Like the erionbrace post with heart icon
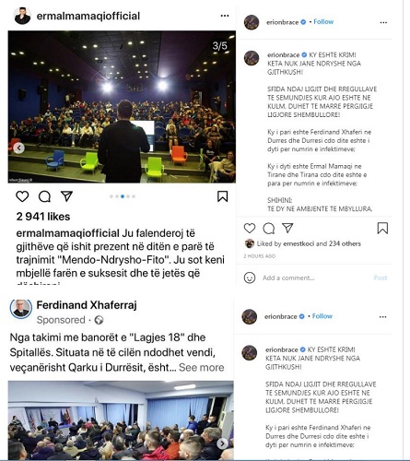 click(250, 229)
